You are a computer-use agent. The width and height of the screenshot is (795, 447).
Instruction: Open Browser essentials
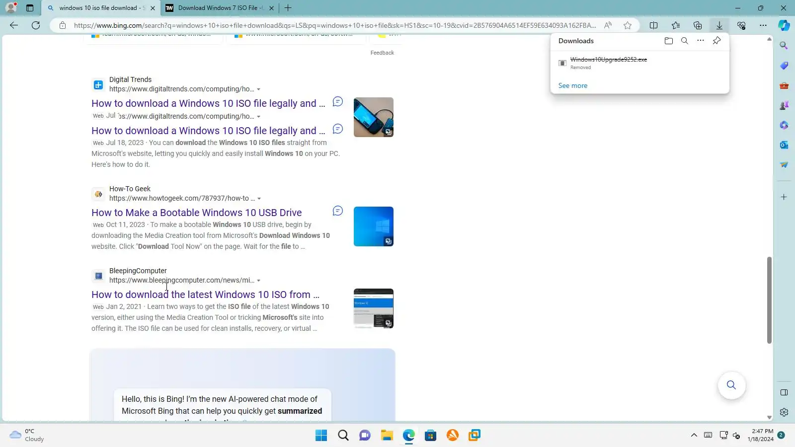click(741, 25)
